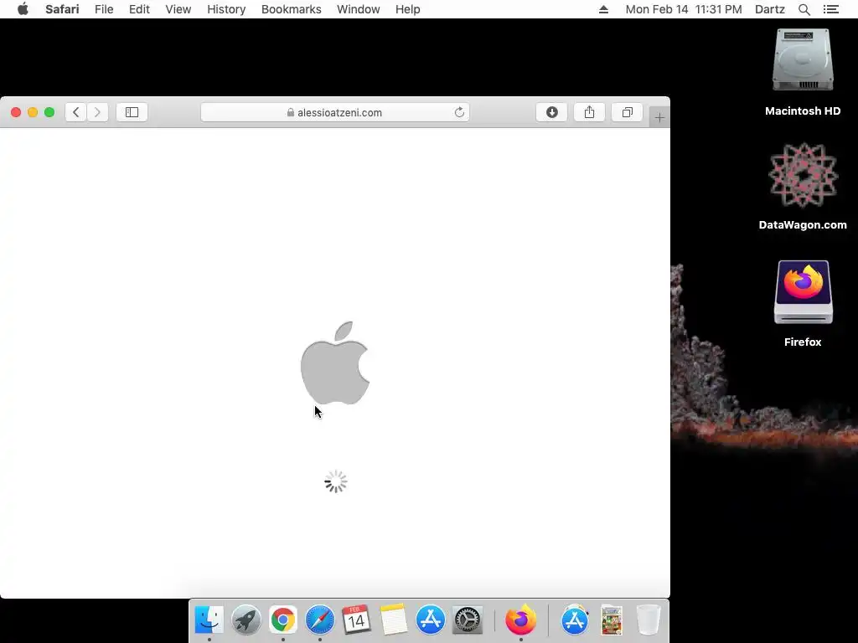
Task: Open the View menu
Action: pos(178,9)
